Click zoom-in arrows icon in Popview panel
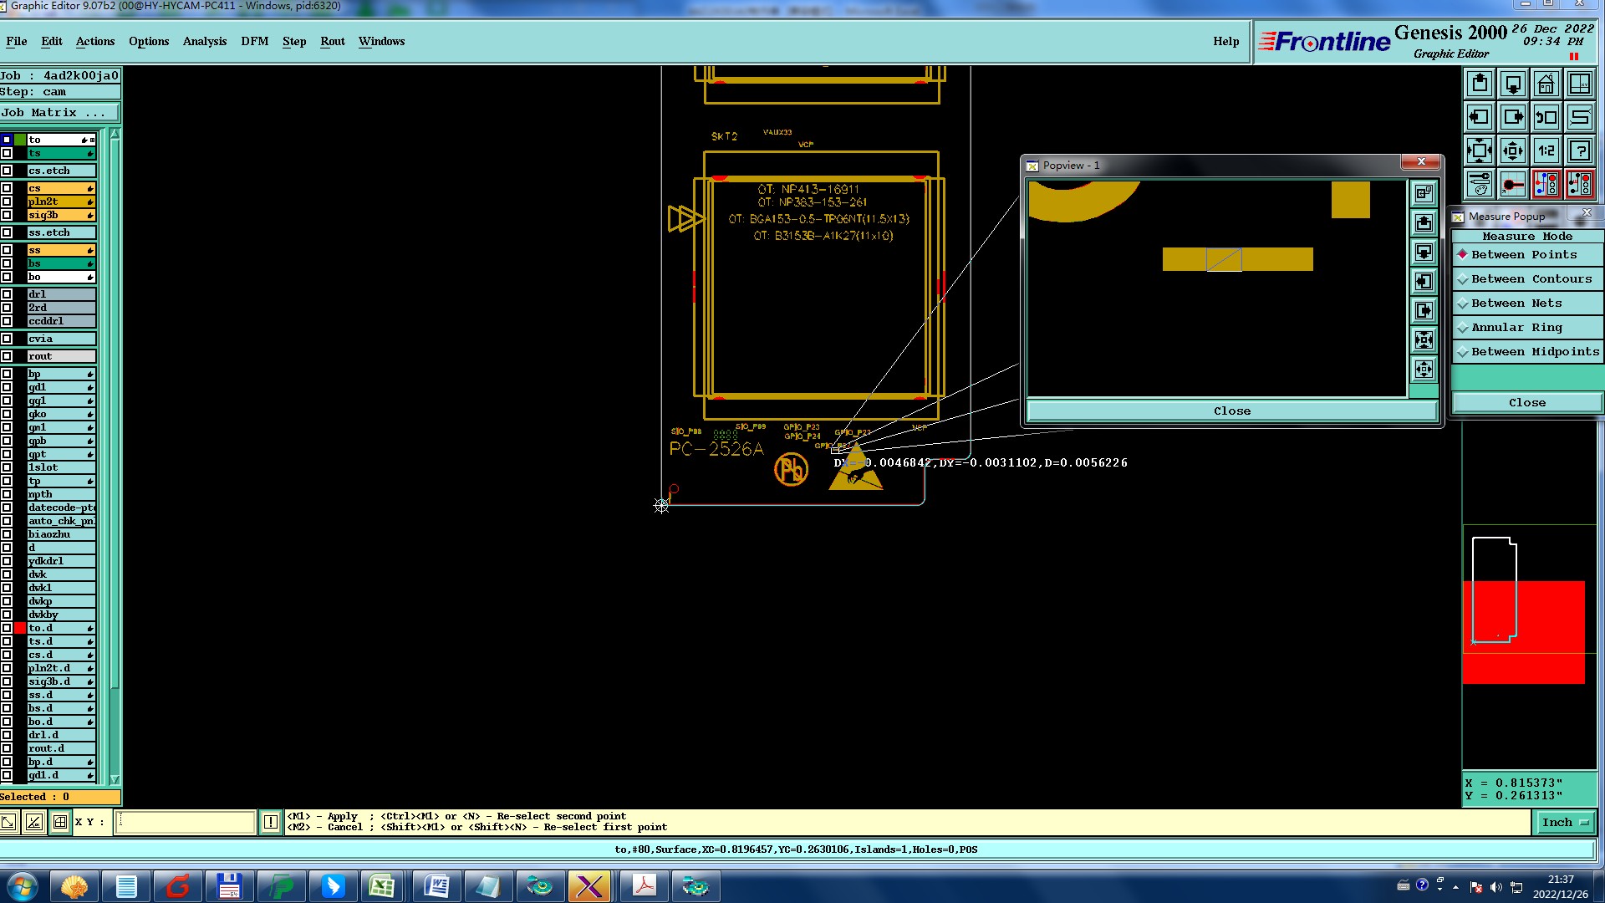 point(1424,339)
